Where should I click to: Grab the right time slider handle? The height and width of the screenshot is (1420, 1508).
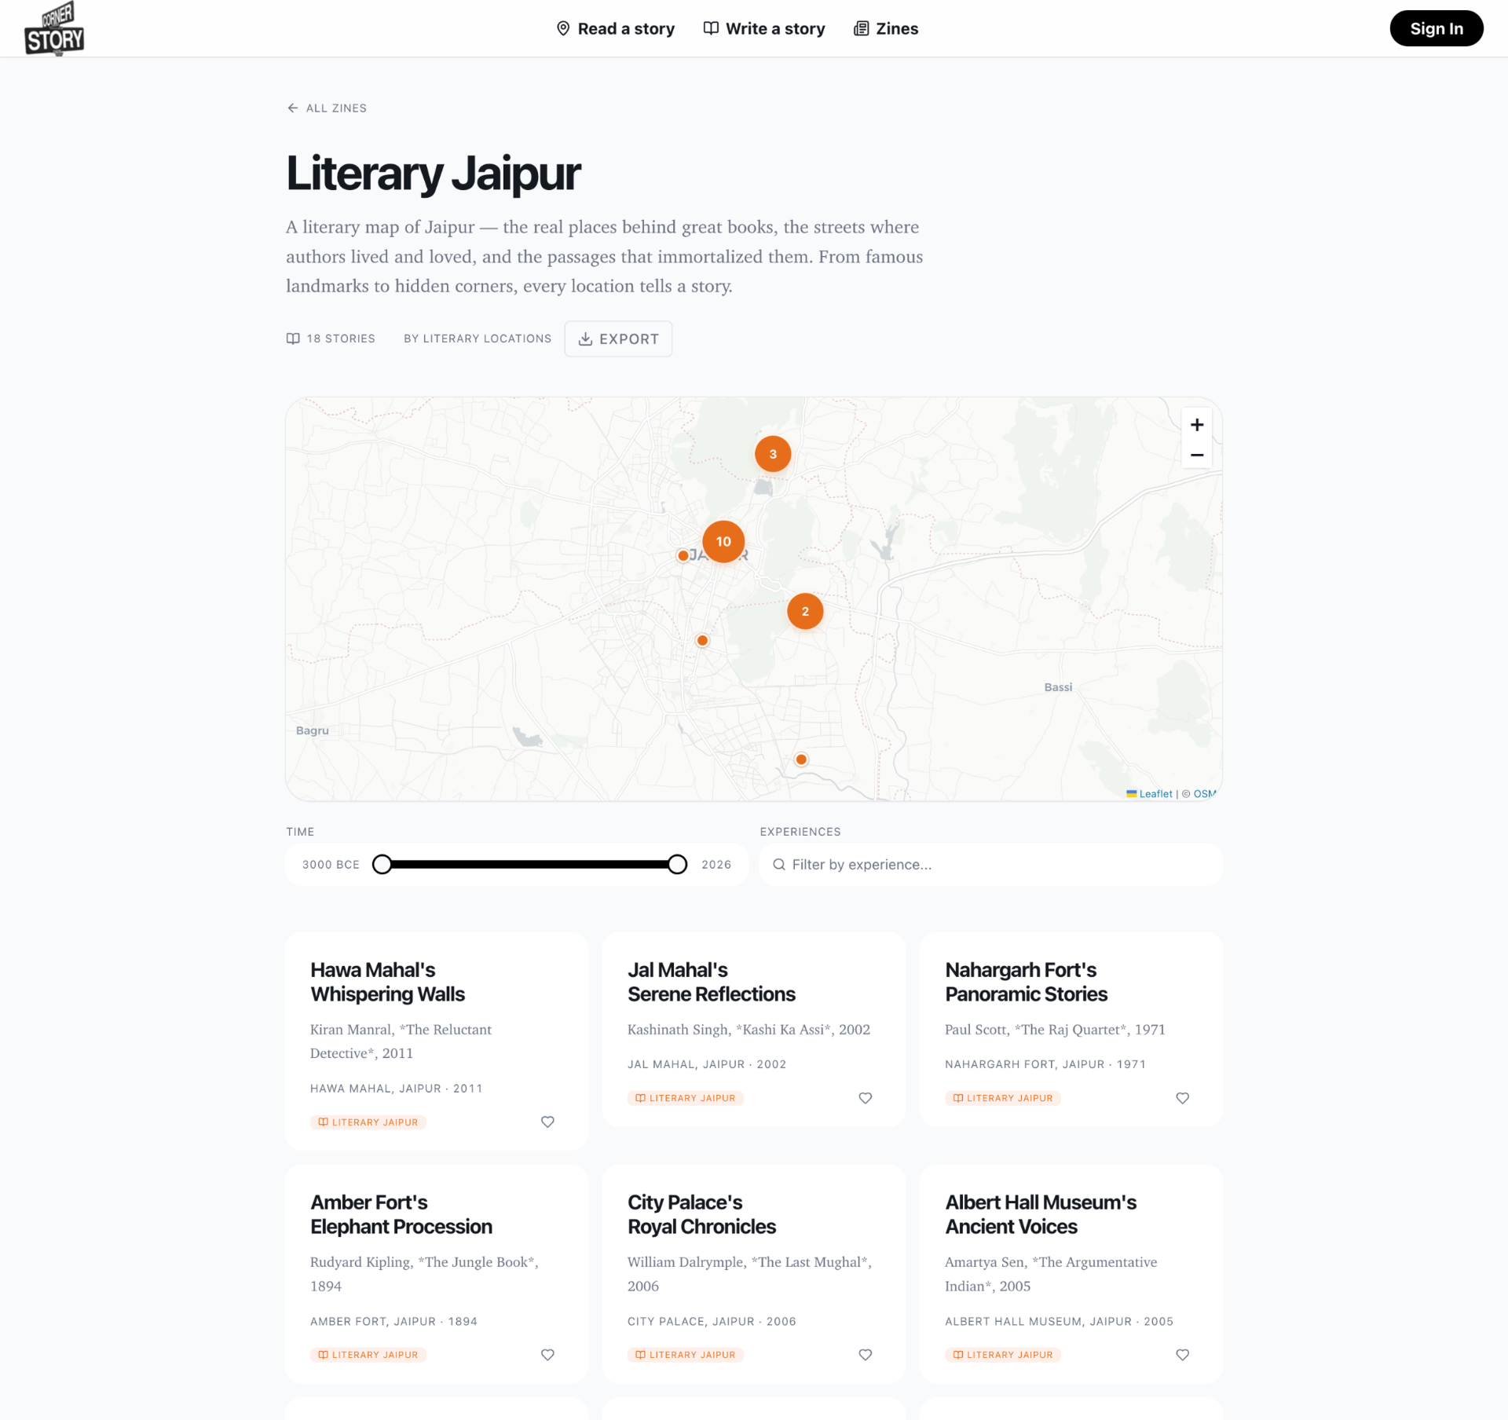[x=677, y=865]
